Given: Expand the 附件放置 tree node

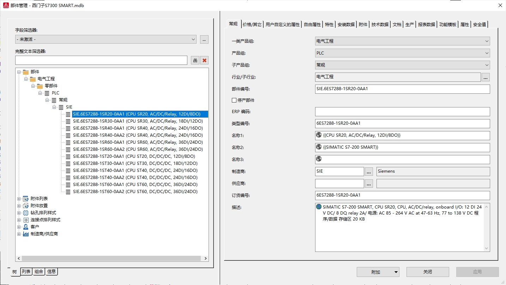Looking at the screenshot, I should pyautogui.click(x=19, y=206).
